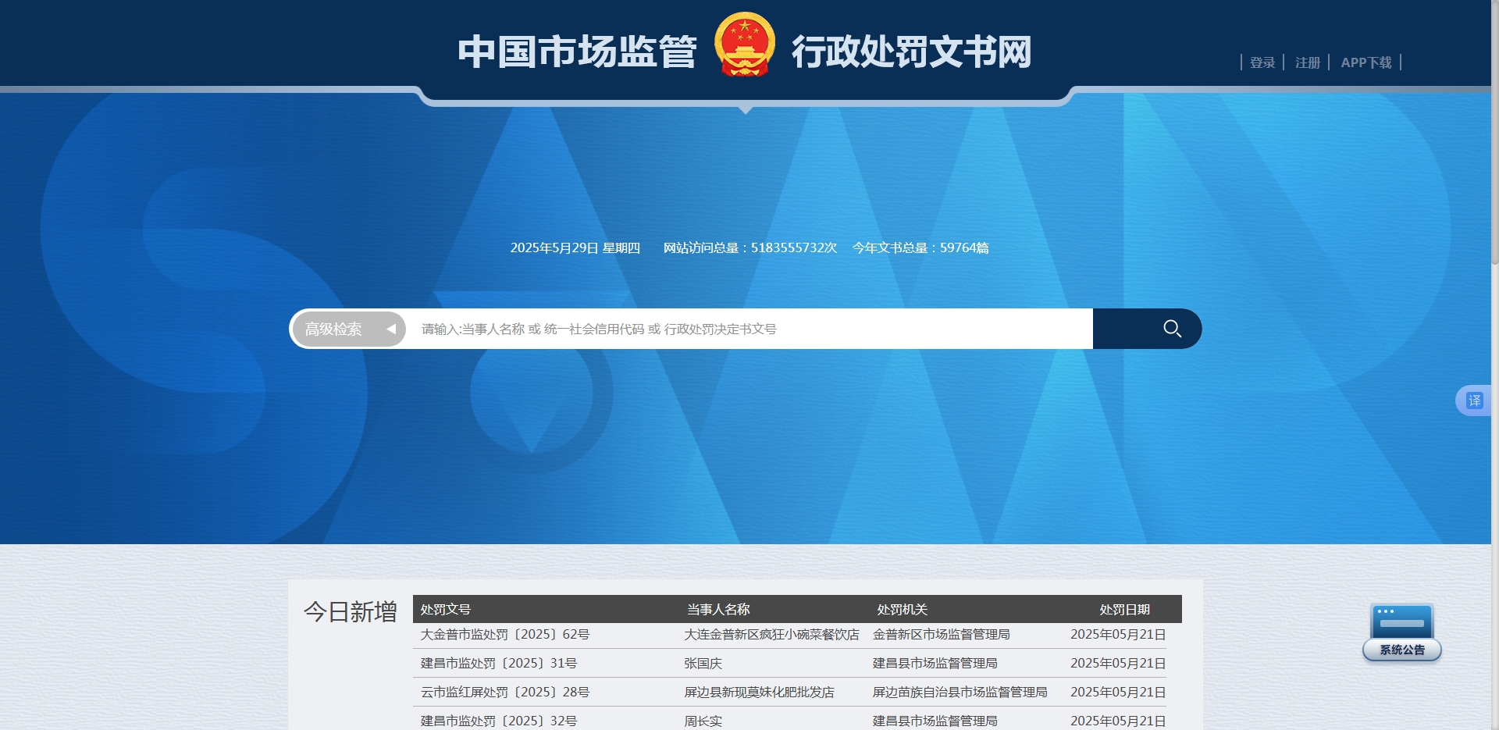This screenshot has height=730, width=1499.
Task: Open the translate floating icon
Action: [1473, 401]
